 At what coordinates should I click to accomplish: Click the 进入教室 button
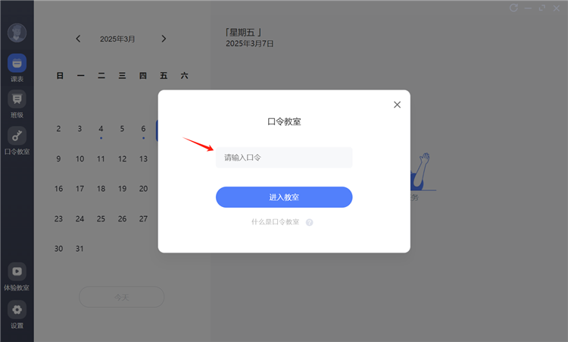pyautogui.click(x=284, y=197)
